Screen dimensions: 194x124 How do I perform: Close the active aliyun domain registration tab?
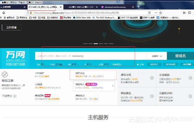click(61, 7)
